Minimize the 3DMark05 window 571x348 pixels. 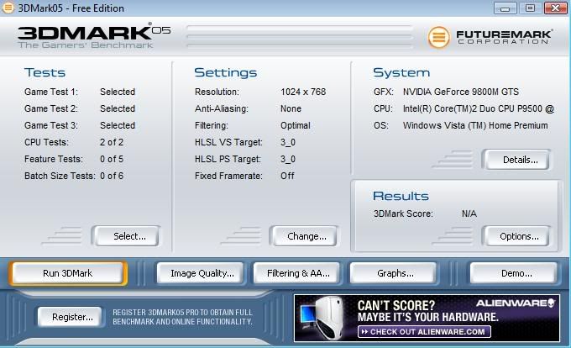(506, 8)
